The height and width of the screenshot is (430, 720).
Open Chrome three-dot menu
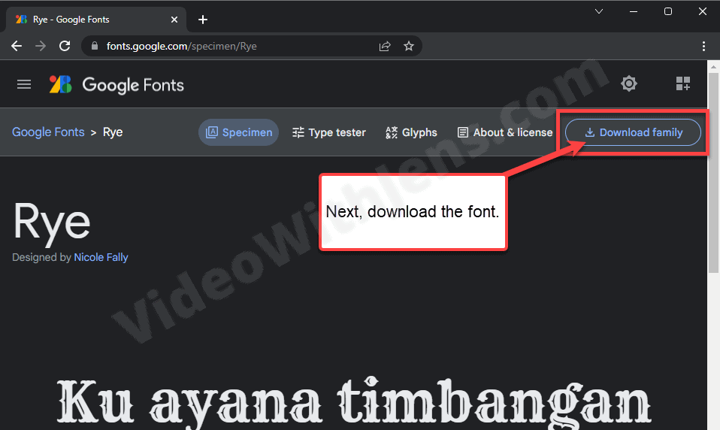(703, 46)
